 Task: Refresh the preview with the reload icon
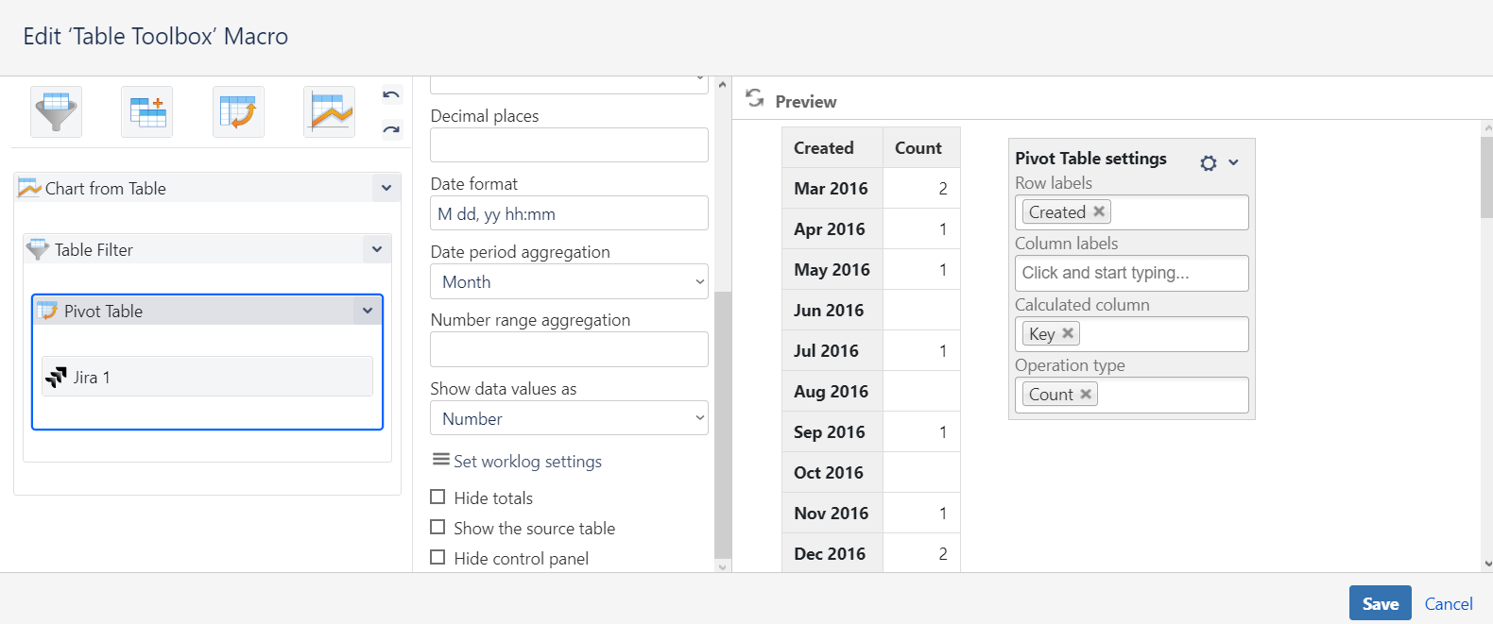point(754,98)
